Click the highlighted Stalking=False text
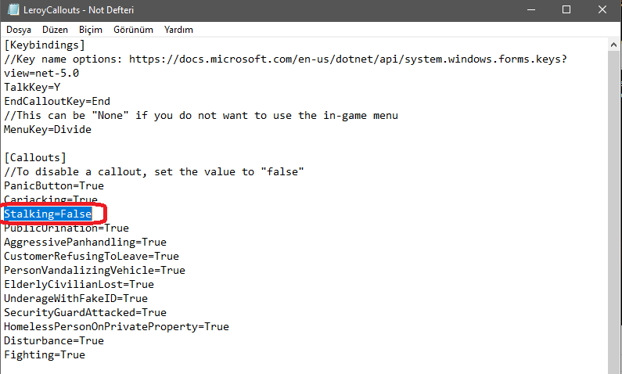The height and width of the screenshot is (374, 622). 48,214
